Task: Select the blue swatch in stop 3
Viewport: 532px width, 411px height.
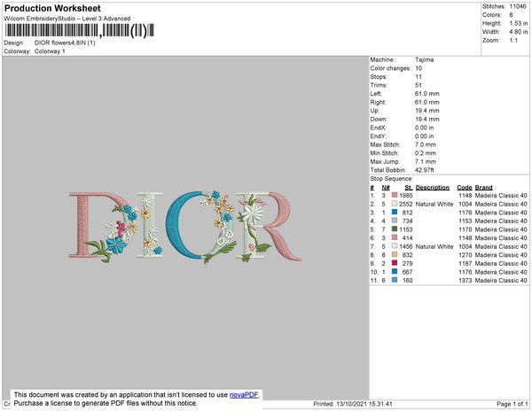Action: click(395, 212)
